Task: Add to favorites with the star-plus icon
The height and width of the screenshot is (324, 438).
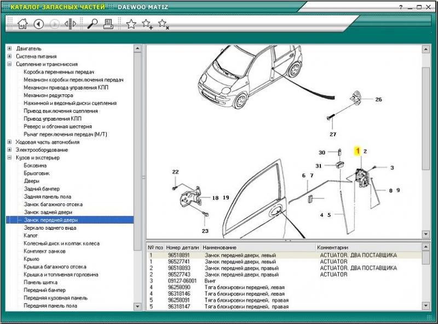Action: [147, 24]
